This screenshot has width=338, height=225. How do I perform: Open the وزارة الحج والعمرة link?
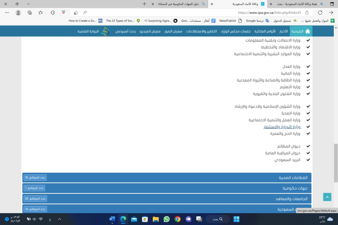[285, 134]
